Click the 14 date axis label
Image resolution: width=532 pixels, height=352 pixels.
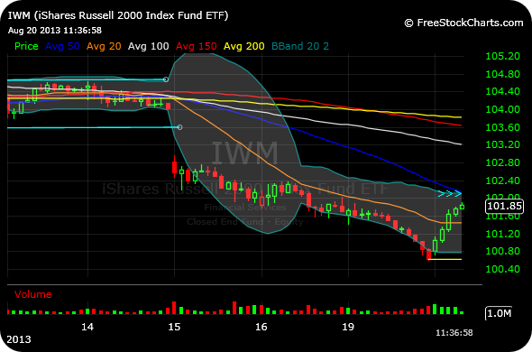(87, 327)
